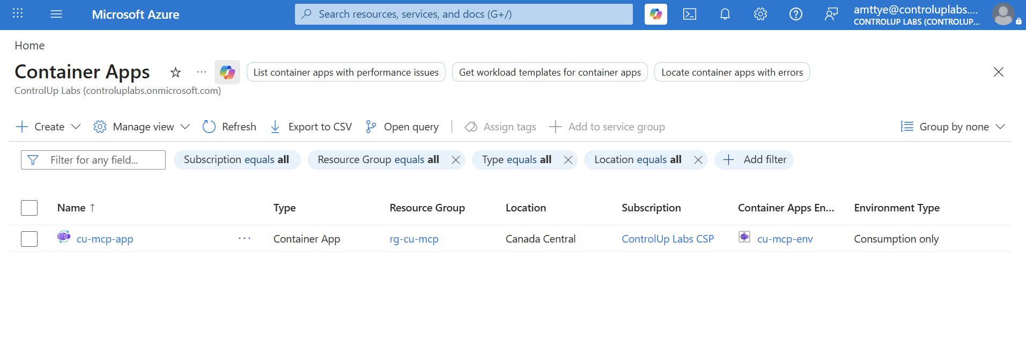Check the cu-mcp-app row checkbox
This screenshot has height=345, width=1026.
click(29, 239)
